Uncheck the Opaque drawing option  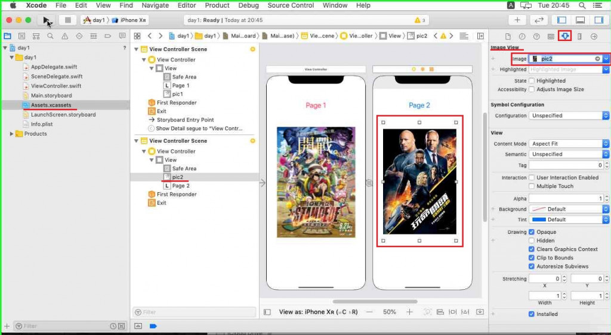pos(532,232)
